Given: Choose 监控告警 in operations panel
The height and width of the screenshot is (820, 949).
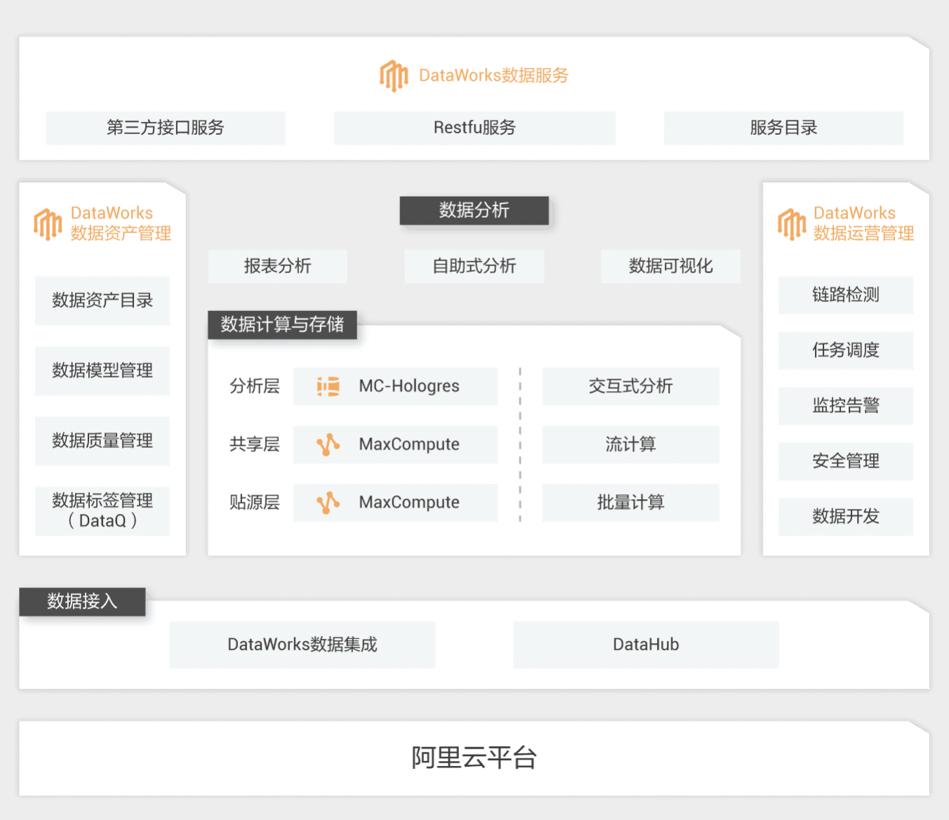Looking at the screenshot, I should pos(846,406).
